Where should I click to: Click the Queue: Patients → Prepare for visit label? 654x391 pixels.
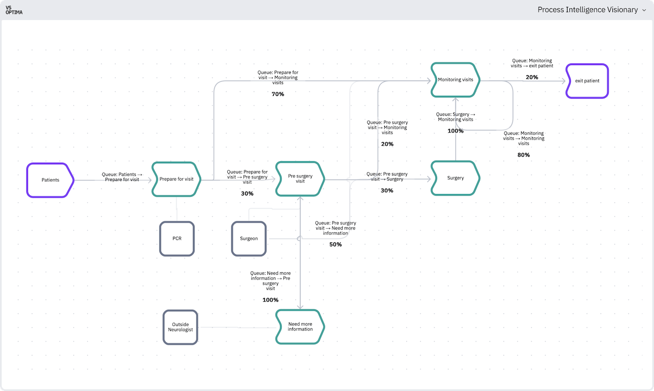click(x=121, y=177)
